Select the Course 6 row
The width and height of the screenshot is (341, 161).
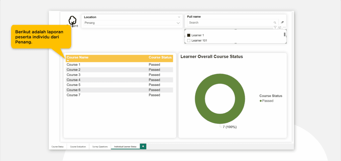point(120,90)
